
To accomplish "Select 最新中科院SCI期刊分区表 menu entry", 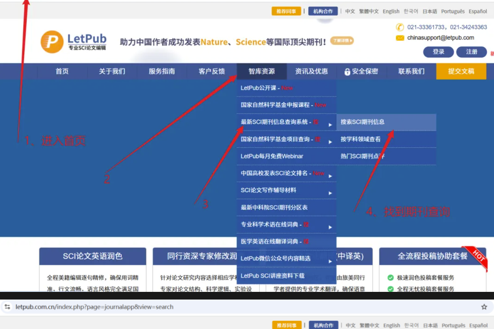I will (x=287, y=207).
